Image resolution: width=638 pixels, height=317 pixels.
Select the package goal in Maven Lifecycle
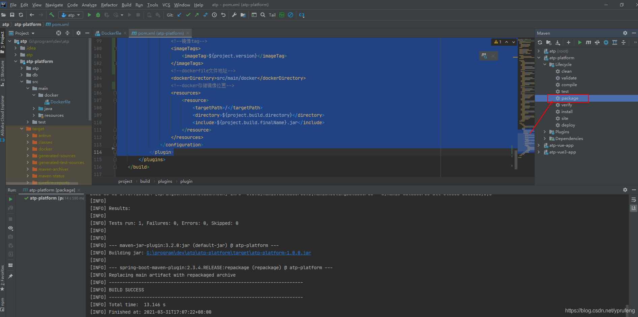tap(569, 98)
